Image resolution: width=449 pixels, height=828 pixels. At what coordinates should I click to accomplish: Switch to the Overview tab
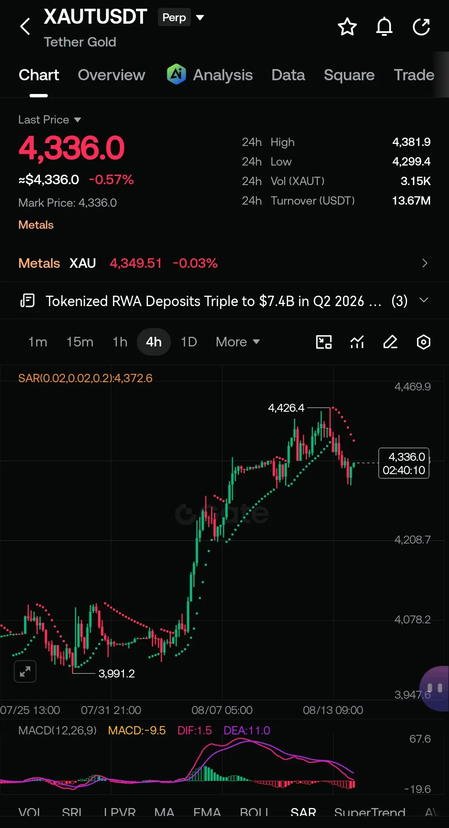click(x=111, y=75)
